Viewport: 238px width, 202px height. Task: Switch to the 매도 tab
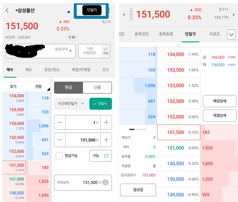[x=29, y=70]
